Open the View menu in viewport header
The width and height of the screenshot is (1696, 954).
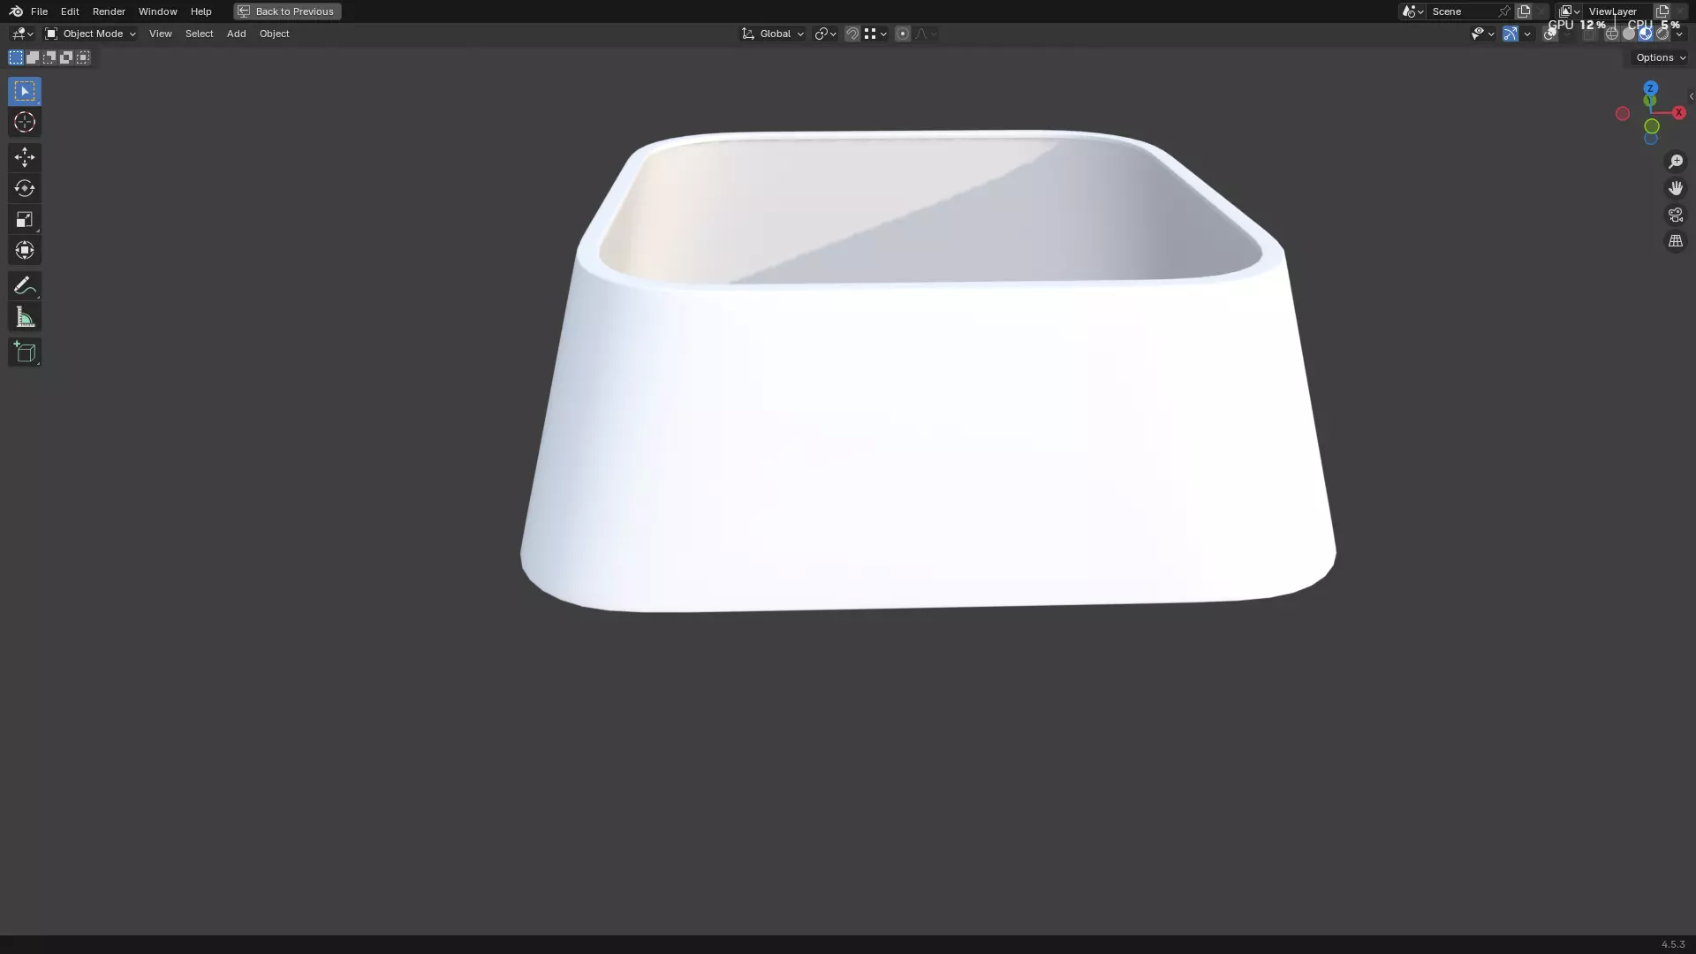pos(160,34)
